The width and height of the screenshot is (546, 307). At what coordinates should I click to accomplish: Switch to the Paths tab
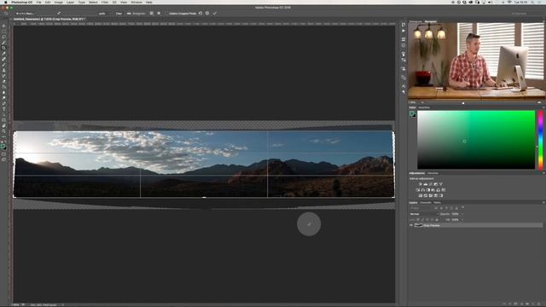438,203
